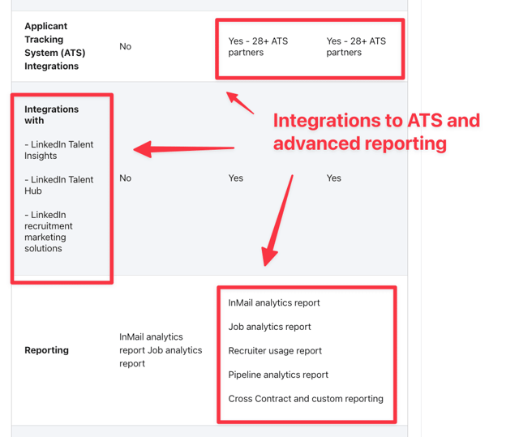Click the "Reporting" row header
Image resolution: width=519 pixels, height=437 pixels.
tap(47, 350)
